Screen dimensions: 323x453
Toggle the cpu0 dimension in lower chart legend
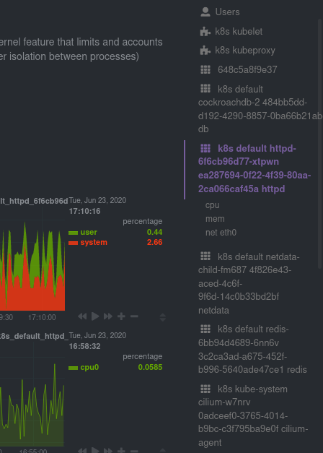89,368
